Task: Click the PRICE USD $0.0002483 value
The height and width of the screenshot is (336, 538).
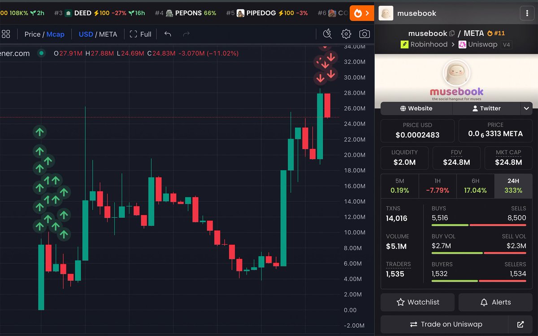Action: [417, 135]
